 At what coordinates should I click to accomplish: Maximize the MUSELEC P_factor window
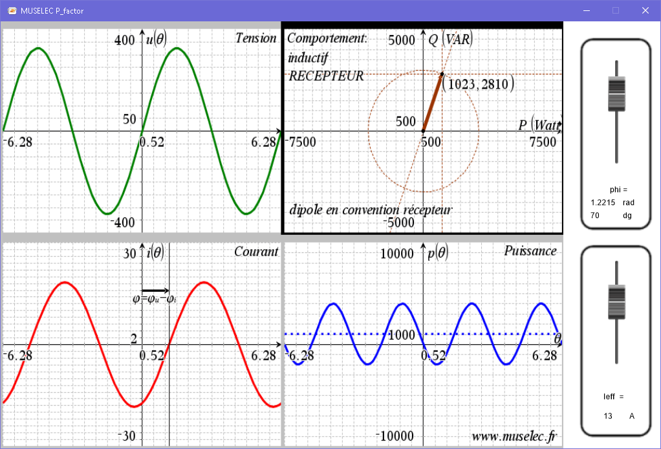click(616, 10)
